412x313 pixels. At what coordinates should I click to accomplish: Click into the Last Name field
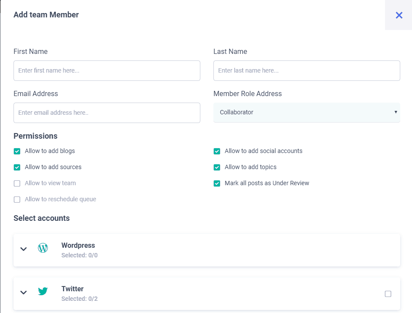307,70
